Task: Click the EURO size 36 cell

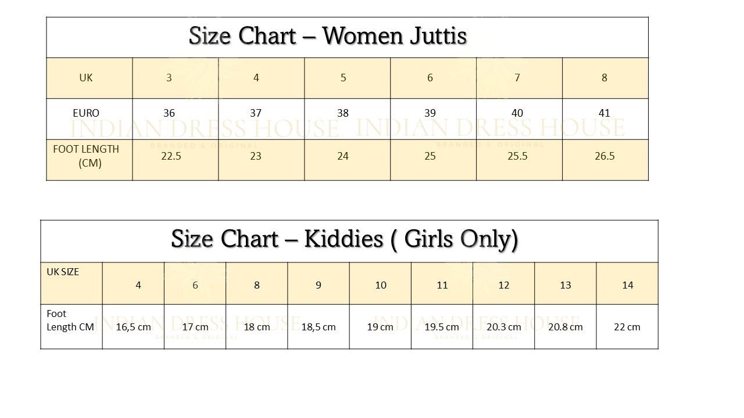Action: (169, 113)
